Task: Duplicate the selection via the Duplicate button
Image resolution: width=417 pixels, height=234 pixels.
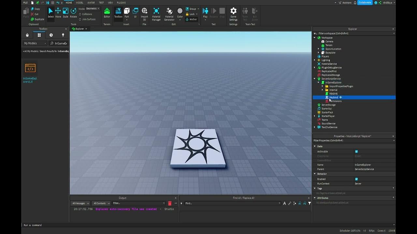Action: point(37,19)
